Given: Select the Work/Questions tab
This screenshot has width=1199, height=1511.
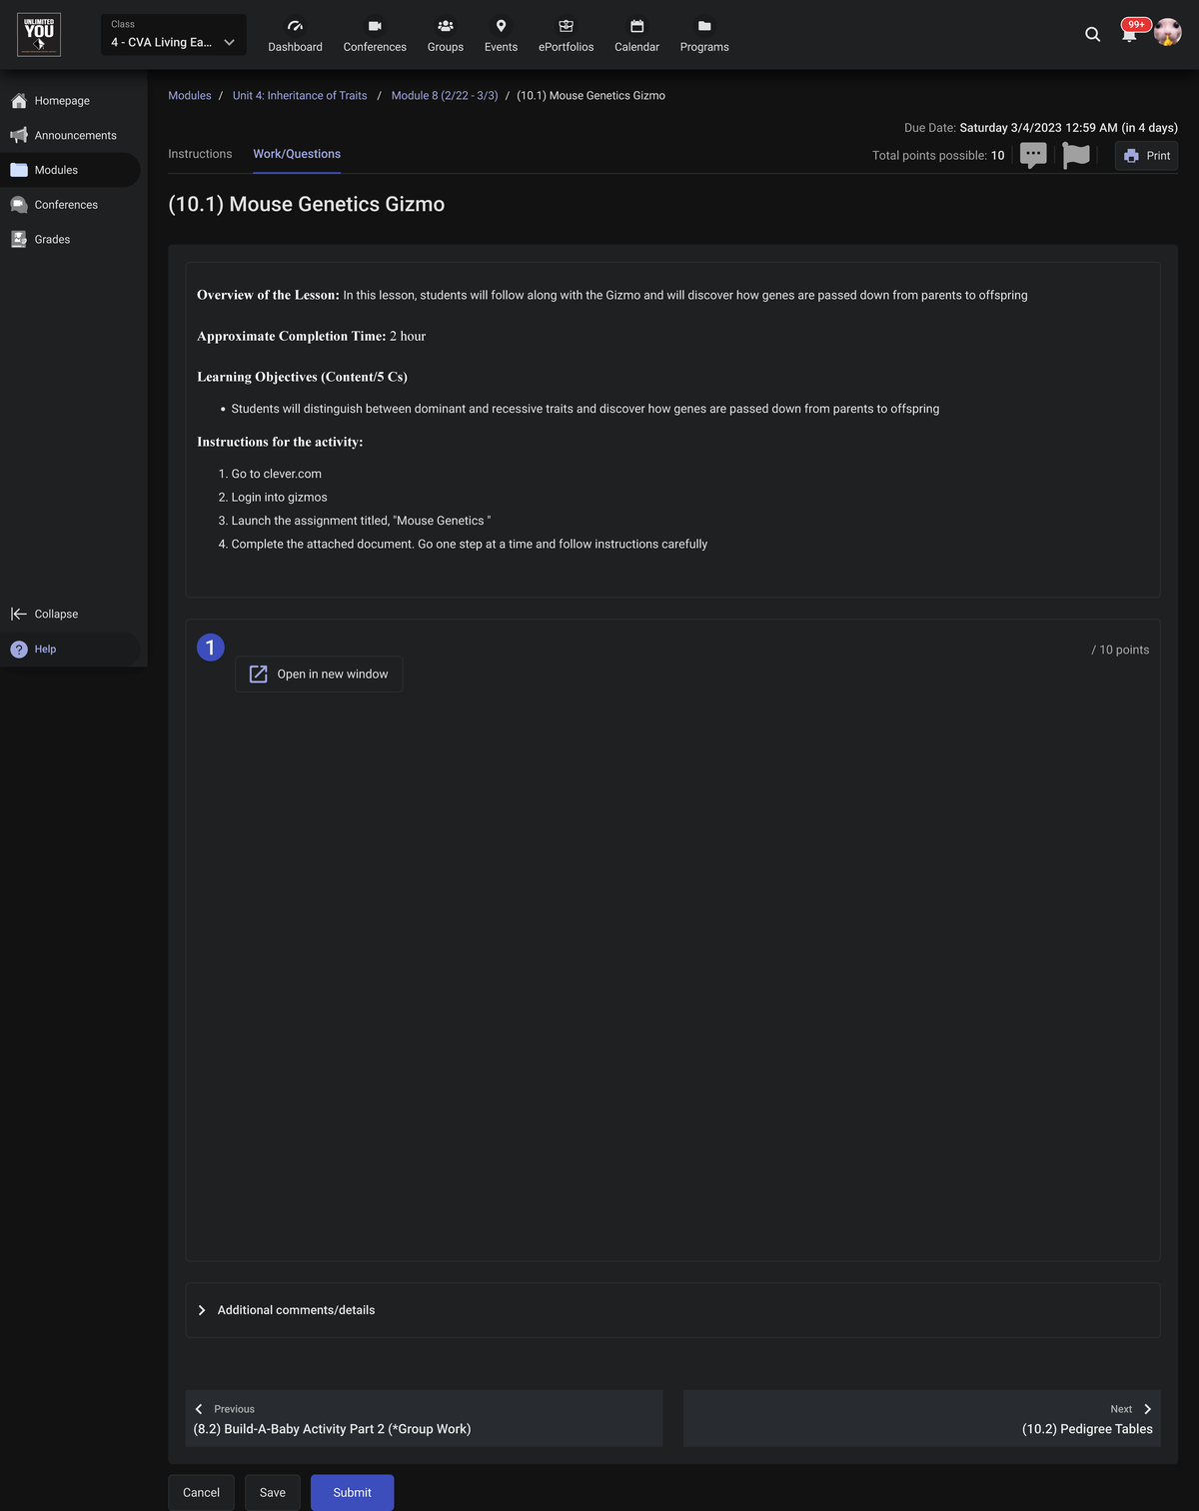Looking at the screenshot, I should coord(297,154).
